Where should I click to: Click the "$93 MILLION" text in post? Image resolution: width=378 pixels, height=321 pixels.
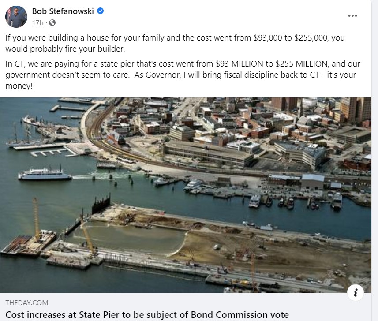point(224,63)
